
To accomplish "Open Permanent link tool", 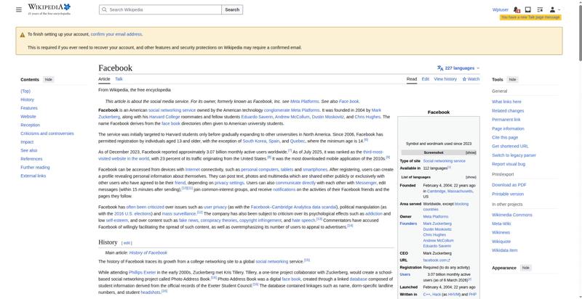I will click(x=506, y=120).
